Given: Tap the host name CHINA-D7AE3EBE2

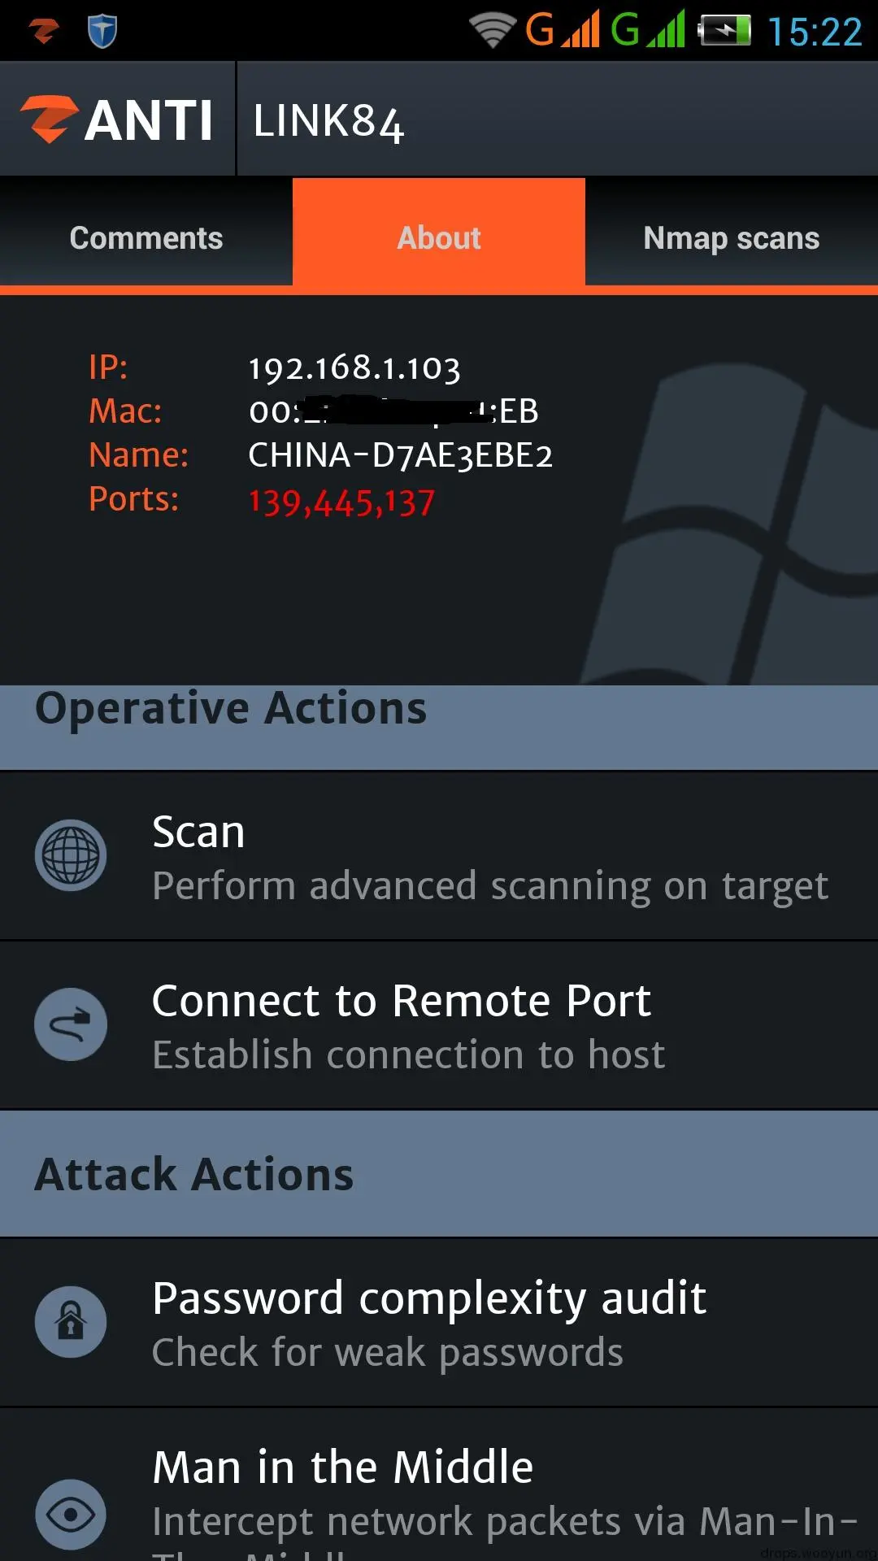Looking at the screenshot, I should click(400, 455).
